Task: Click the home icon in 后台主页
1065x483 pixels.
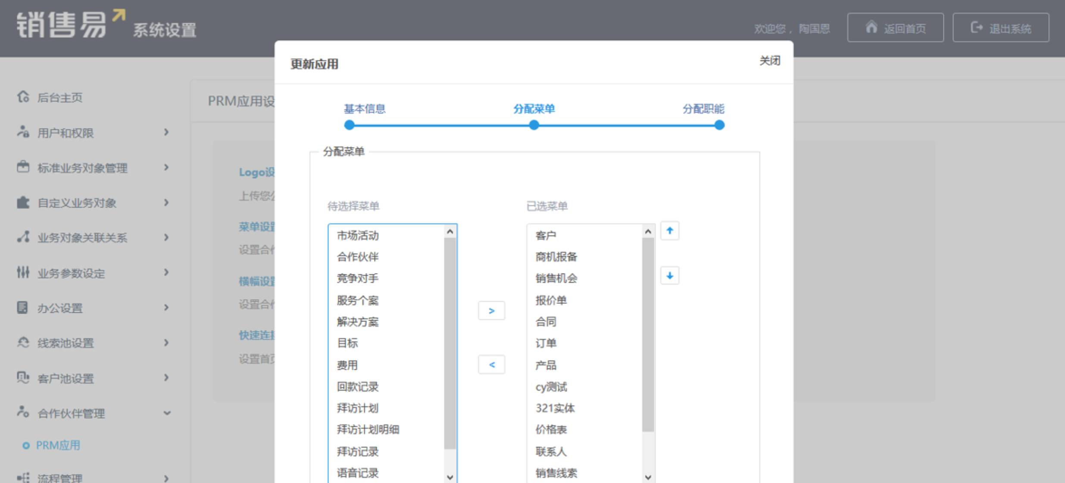Action: coord(23,97)
